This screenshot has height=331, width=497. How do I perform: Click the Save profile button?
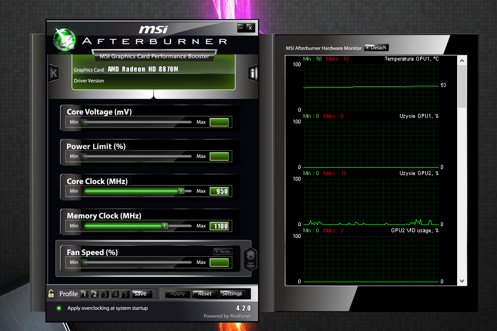[142, 294]
